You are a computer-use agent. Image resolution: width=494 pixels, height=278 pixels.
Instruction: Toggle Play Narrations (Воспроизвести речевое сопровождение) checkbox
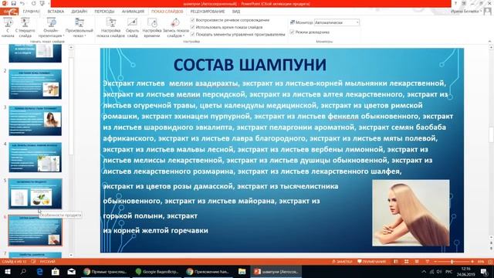(x=192, y=20)
